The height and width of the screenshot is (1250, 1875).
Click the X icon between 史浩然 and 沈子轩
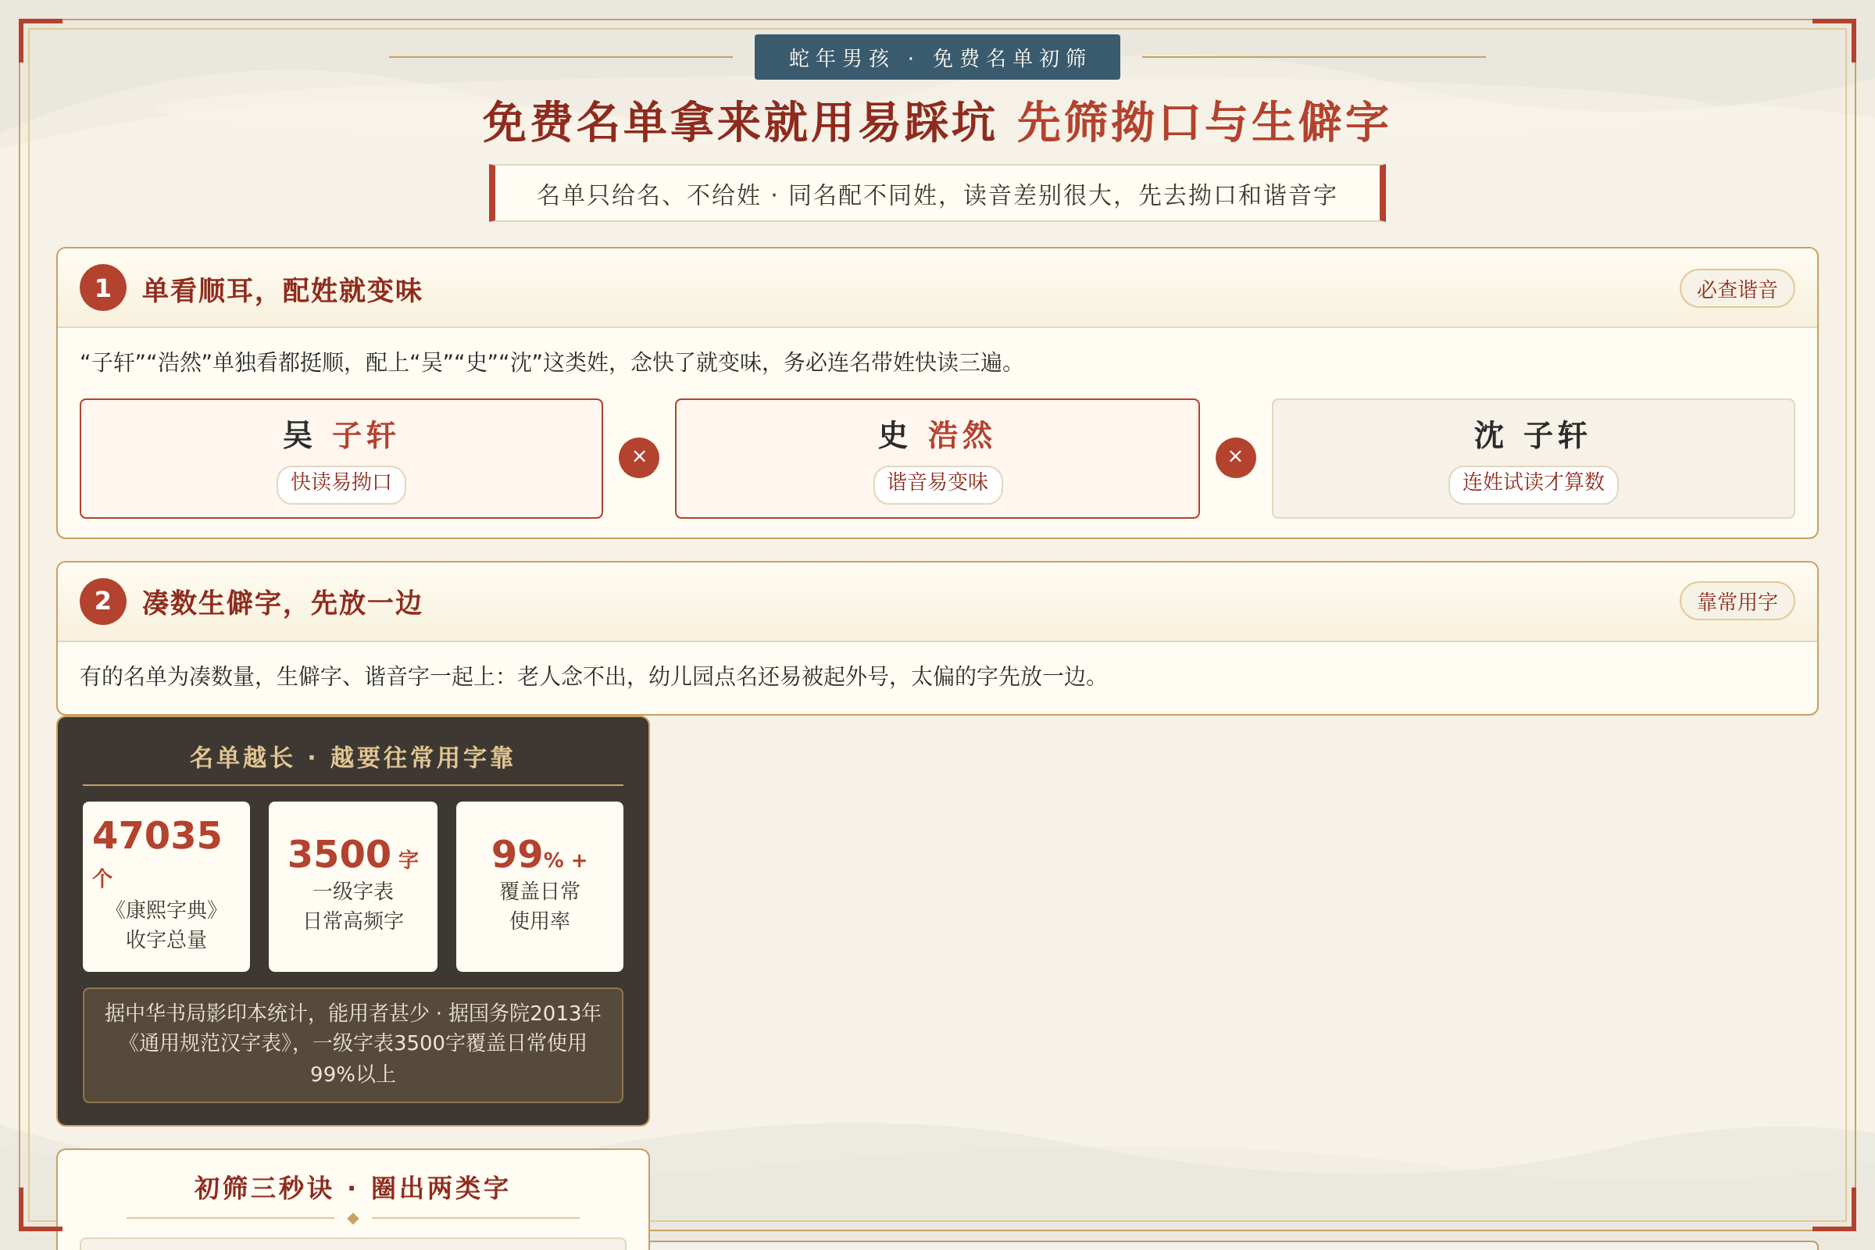click(1236, 458)
